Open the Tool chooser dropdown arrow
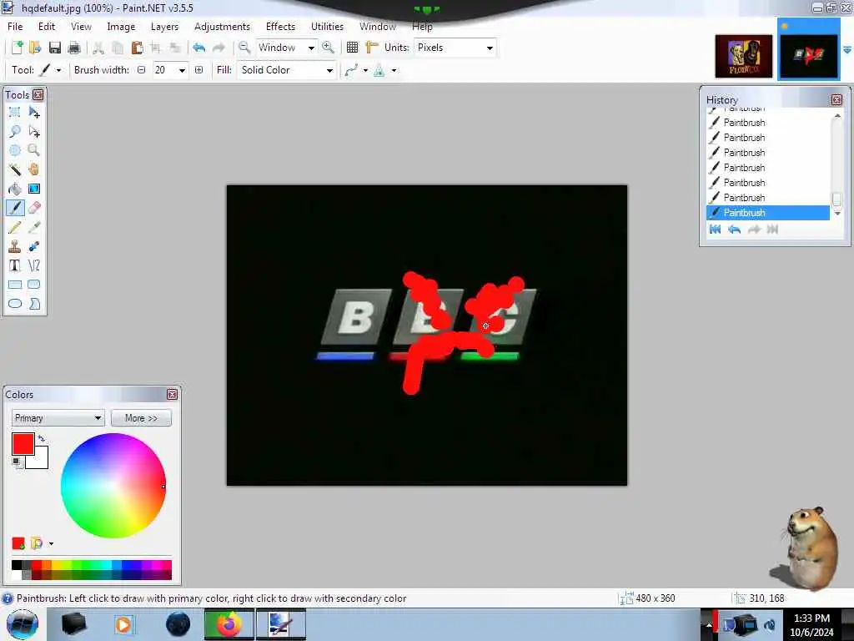 [58, 70]
